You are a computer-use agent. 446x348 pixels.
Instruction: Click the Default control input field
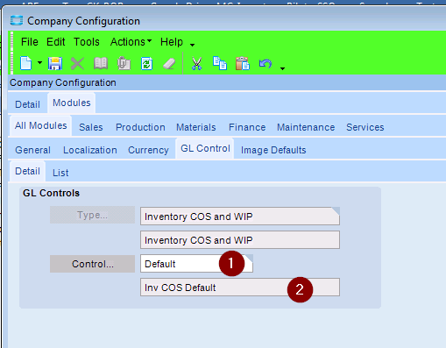[x=196, y=264]
